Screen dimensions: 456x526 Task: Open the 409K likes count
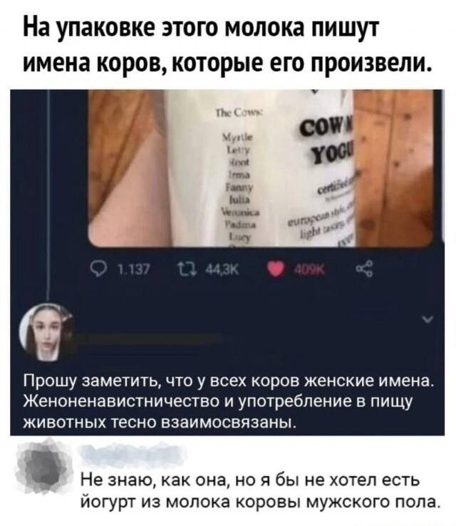pos(309,269)
